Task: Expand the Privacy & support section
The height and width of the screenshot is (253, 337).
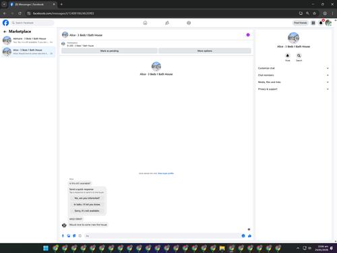Action: 293,89
